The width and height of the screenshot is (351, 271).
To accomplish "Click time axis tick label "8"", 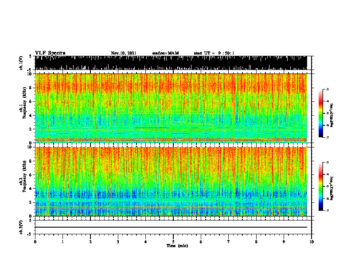I will [256, 242].
